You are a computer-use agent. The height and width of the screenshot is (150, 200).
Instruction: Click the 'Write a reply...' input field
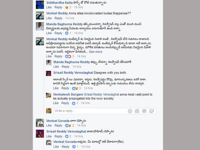[90, 111]
